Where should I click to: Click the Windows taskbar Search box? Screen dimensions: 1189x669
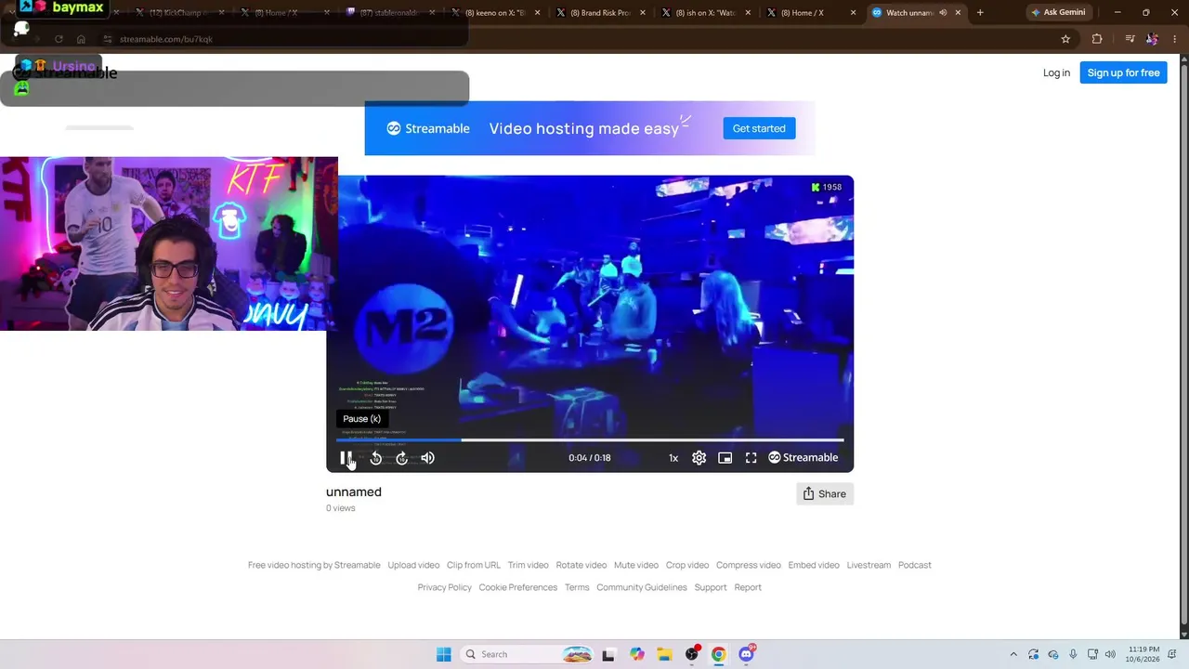pyautogui.click(x=528, y=654)
